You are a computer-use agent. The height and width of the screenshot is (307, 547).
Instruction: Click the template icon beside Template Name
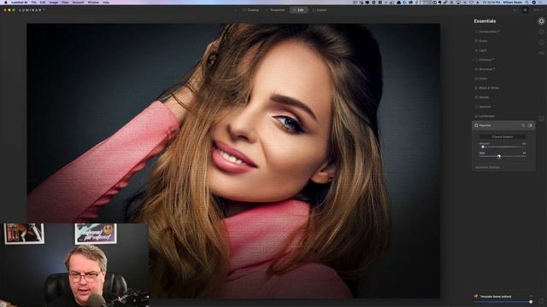click(476, 297)
